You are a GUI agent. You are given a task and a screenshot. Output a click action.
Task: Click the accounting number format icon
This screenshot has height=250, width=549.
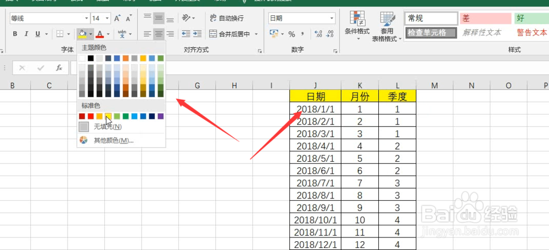coord(274,34)
